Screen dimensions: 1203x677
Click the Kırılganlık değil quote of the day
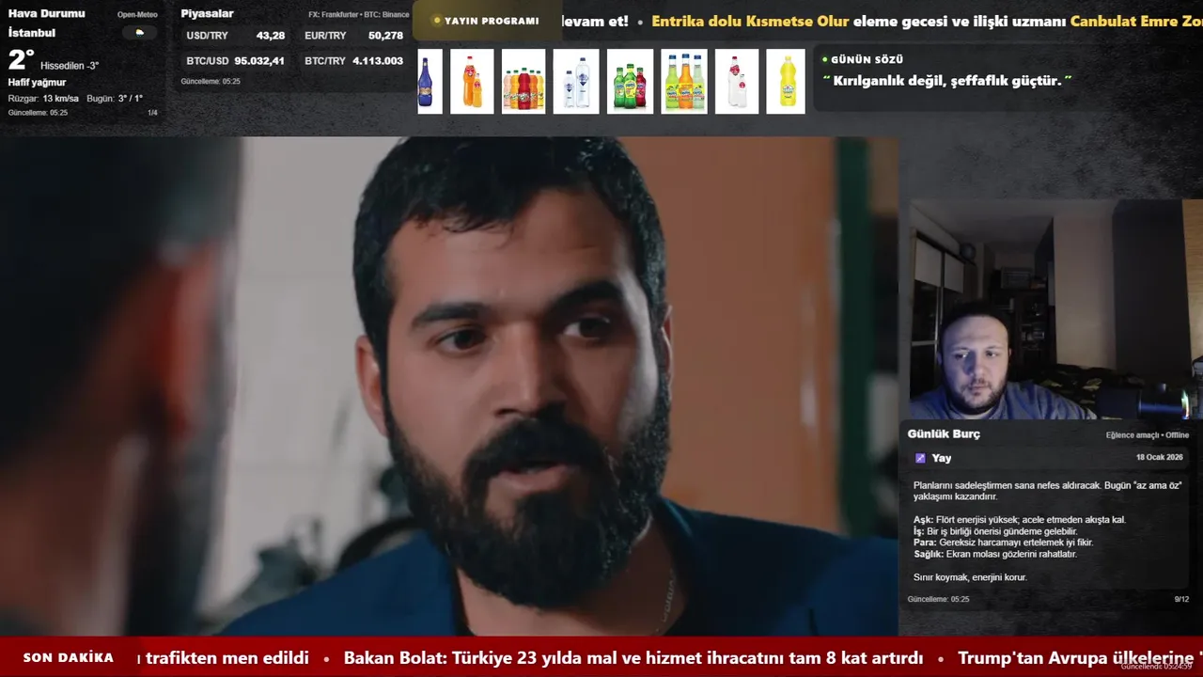[947, 81]
